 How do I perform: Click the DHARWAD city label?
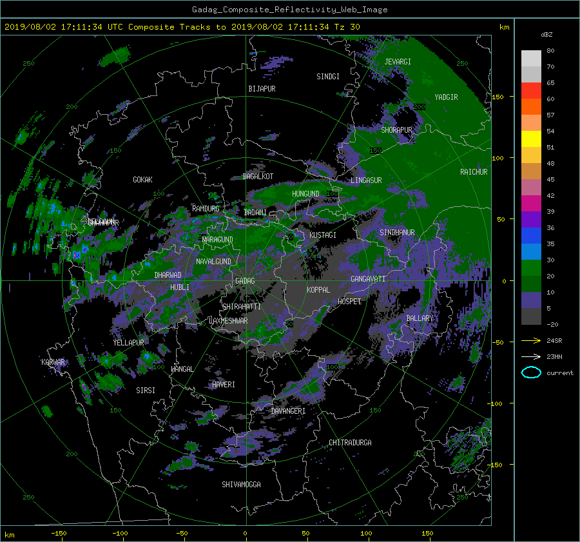(x=168, y=275)
